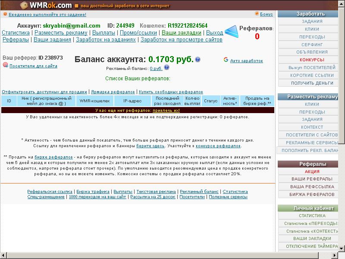This screenshot has width=345, height=259.
Task: Open the Статистика link in account menu
Action: tap(16, 33)
